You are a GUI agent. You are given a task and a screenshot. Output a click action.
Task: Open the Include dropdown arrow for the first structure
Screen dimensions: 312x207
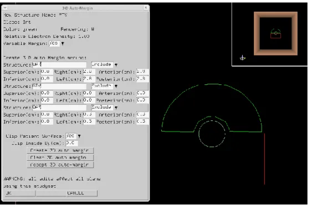pyautogui.click(x=116, y=65)
